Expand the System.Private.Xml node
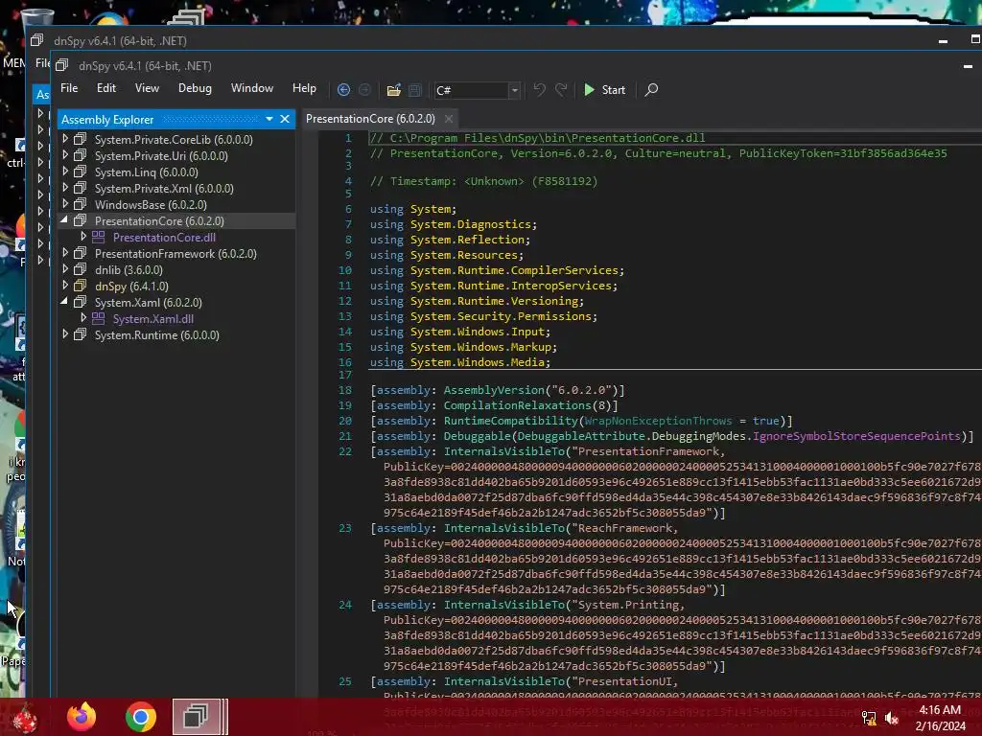The image size is (982, 736). coord(65,188)
